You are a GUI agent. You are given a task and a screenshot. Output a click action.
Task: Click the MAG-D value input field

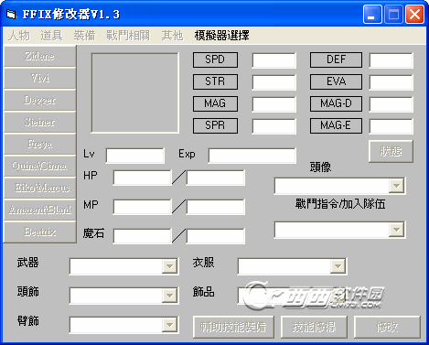pyautogui.click(x=391, y=104)
